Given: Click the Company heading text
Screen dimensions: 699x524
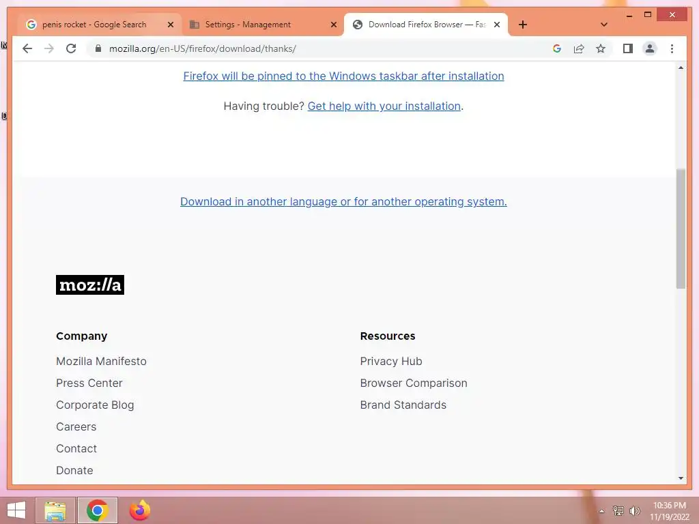Looking at the screenshot, I should pos(82,336).
